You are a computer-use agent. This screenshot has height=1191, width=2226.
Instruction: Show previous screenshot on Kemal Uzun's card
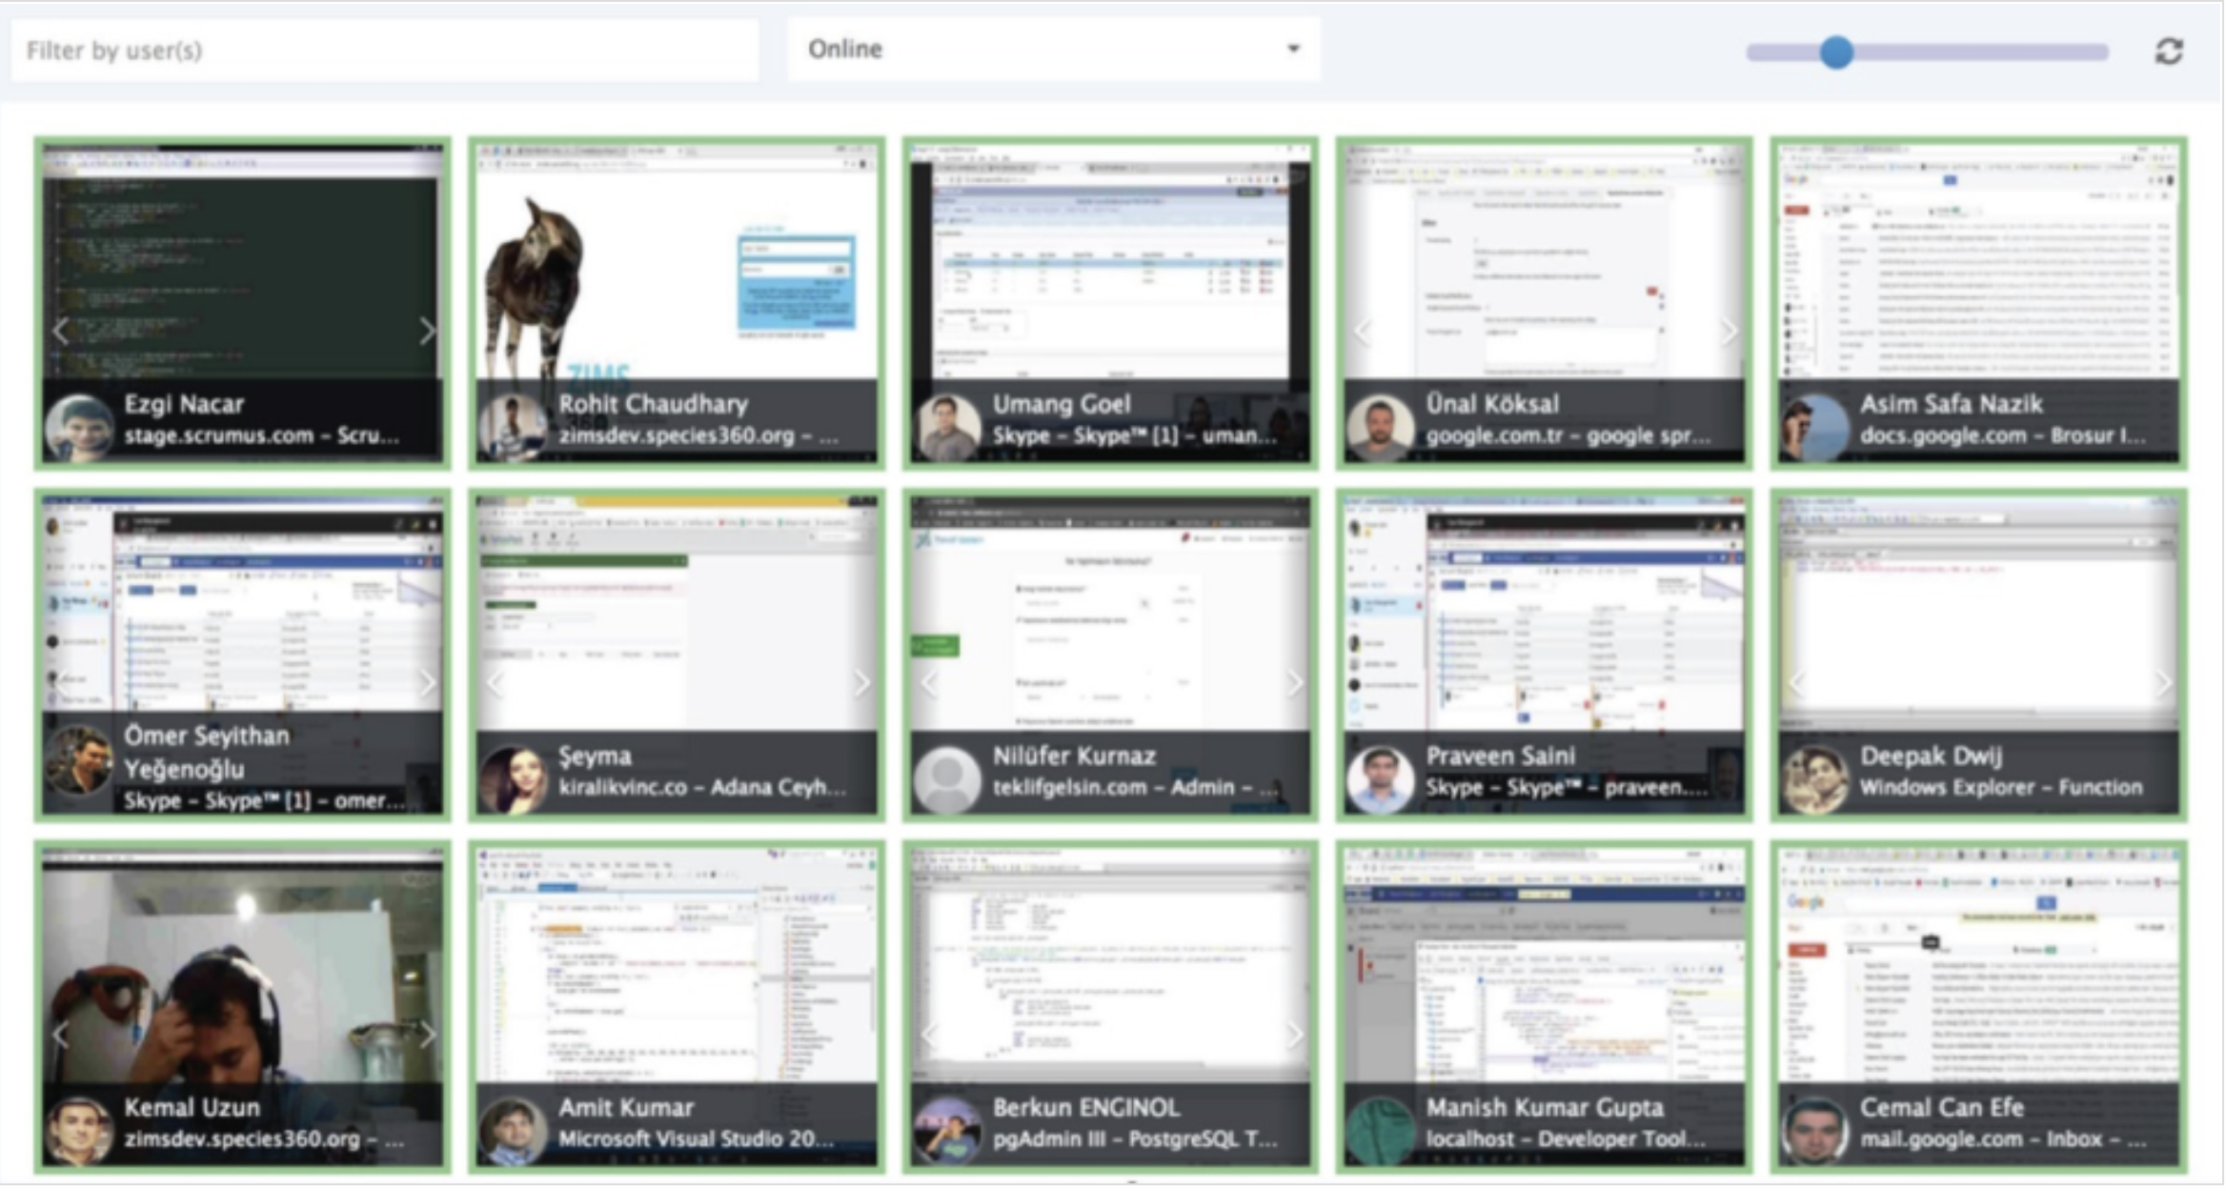(x=61, y=1034)
